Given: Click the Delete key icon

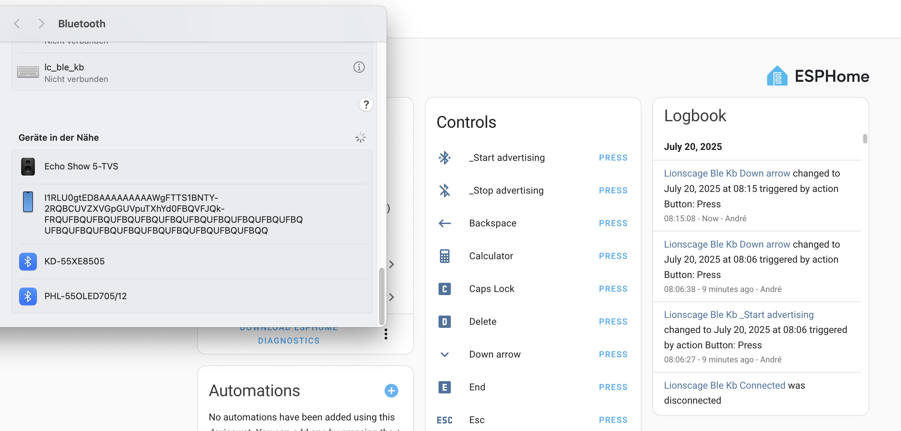Looking at the screenshot, I should pos(444,321).
